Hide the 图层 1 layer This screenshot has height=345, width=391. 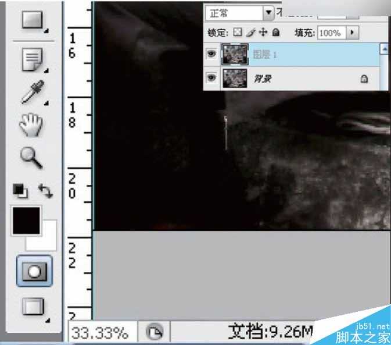pyautogui.click(x=211, y=54)
